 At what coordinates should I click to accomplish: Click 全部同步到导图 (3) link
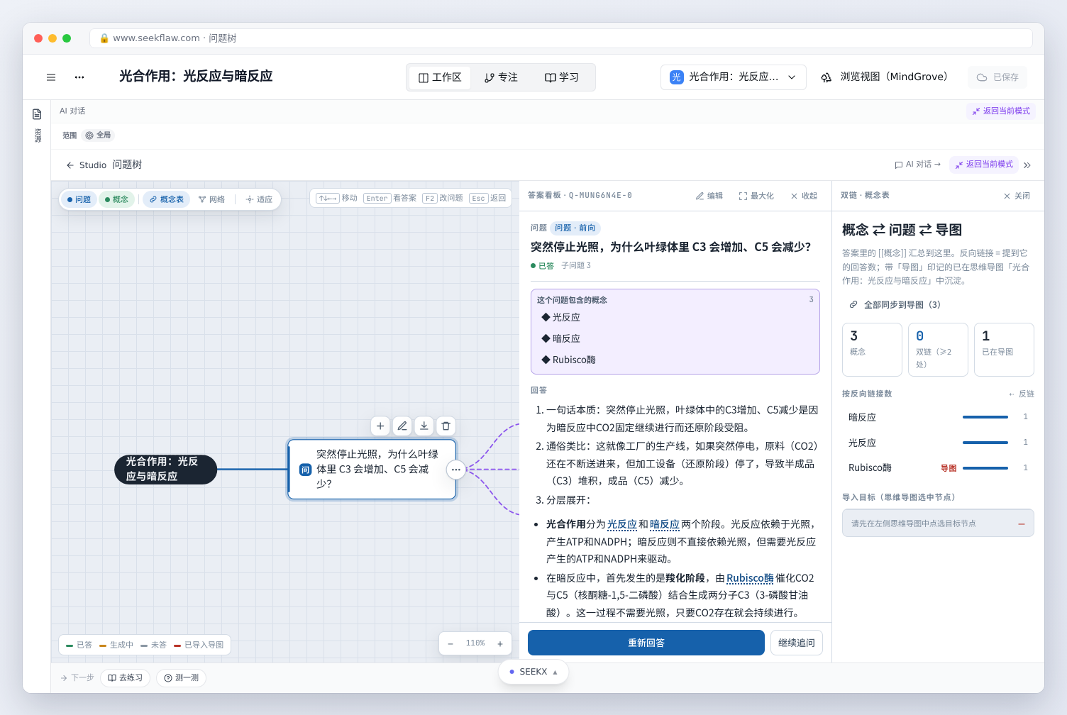(x=895, y=304)
